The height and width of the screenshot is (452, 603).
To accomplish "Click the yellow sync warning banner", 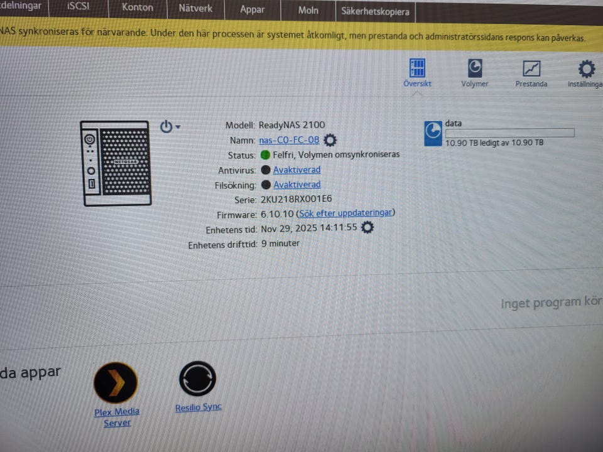I will tap(301, 35).
